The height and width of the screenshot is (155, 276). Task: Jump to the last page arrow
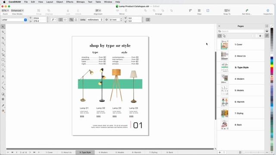pyautogui.click(x=34, y=152)
